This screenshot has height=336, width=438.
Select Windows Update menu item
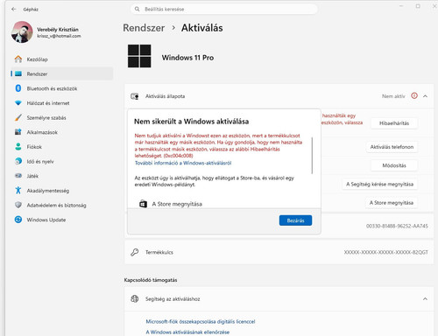click(62, 220)
